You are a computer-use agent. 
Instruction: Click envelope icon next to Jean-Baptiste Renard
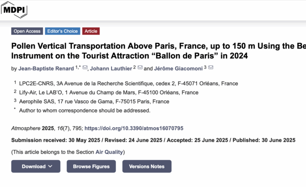point(85,68)
